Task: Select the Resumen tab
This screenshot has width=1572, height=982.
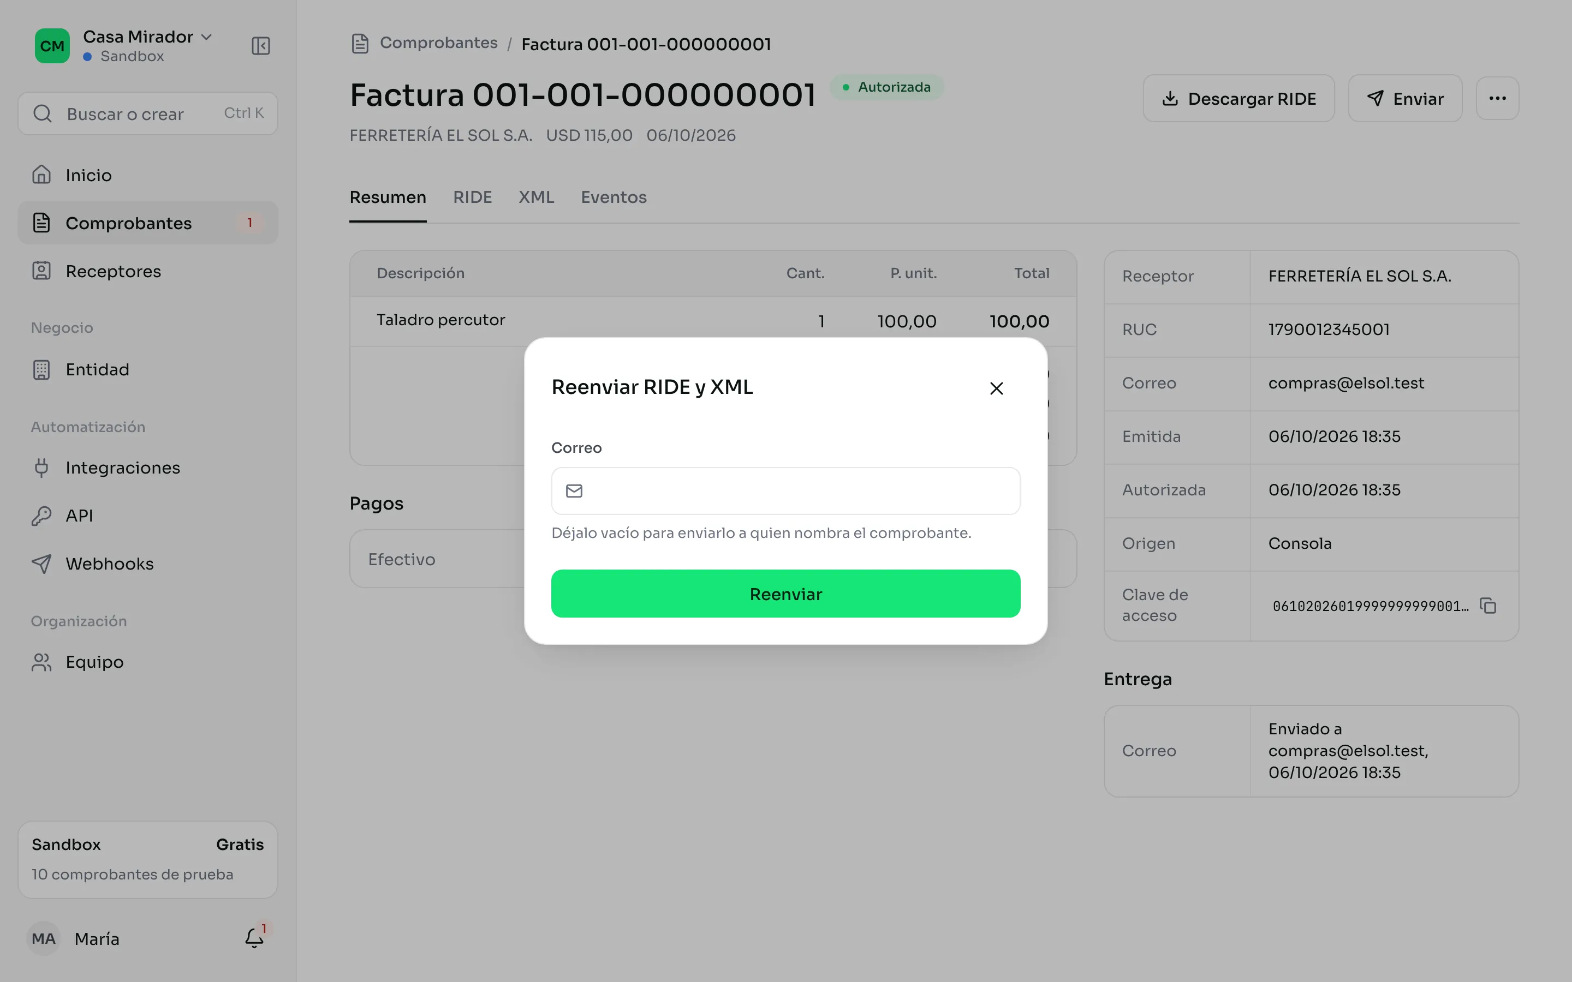Action: (x=388, y=197)
